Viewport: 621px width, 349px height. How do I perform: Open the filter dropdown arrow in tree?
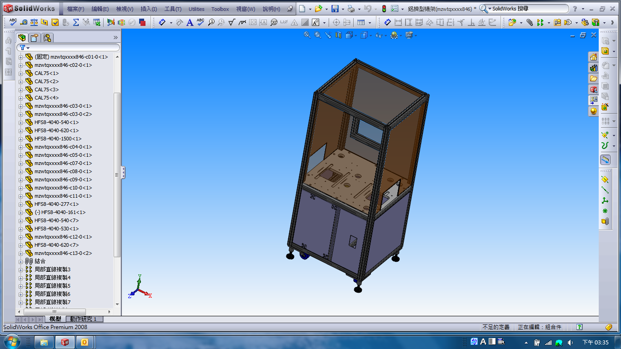[x=28, y=48]
